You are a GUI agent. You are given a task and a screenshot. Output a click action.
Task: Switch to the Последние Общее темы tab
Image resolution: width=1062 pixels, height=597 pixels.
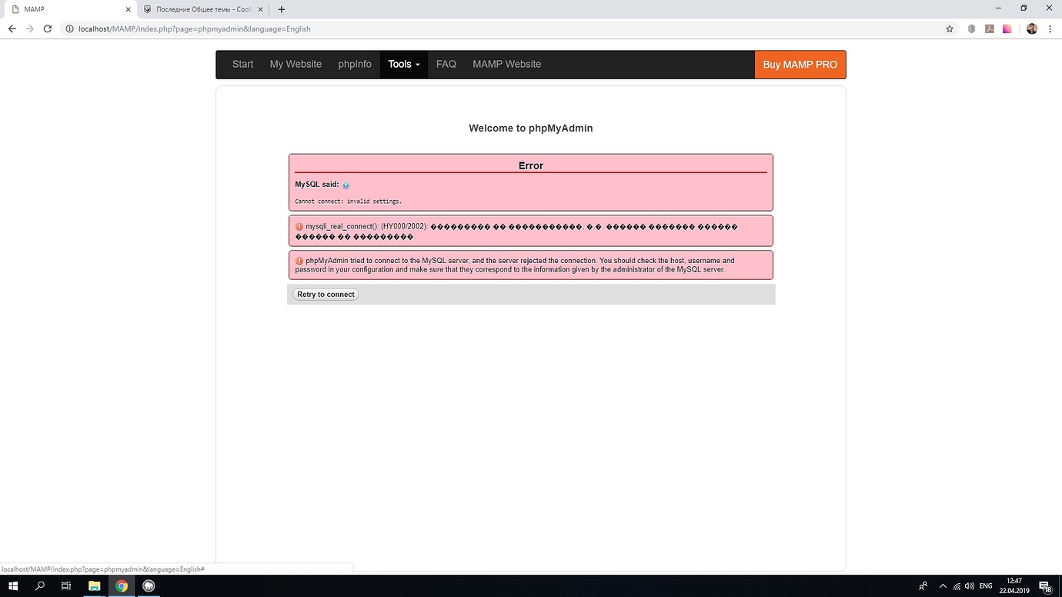tap(204, 9)
